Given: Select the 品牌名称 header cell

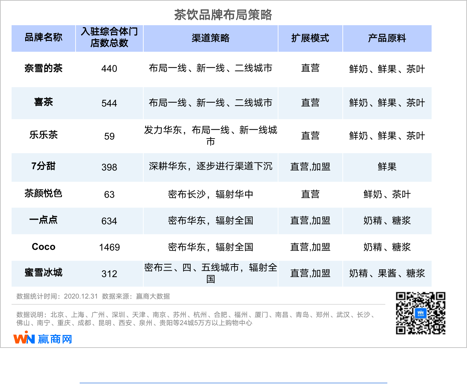Looking at the screenshot, I should click(44, 38).
